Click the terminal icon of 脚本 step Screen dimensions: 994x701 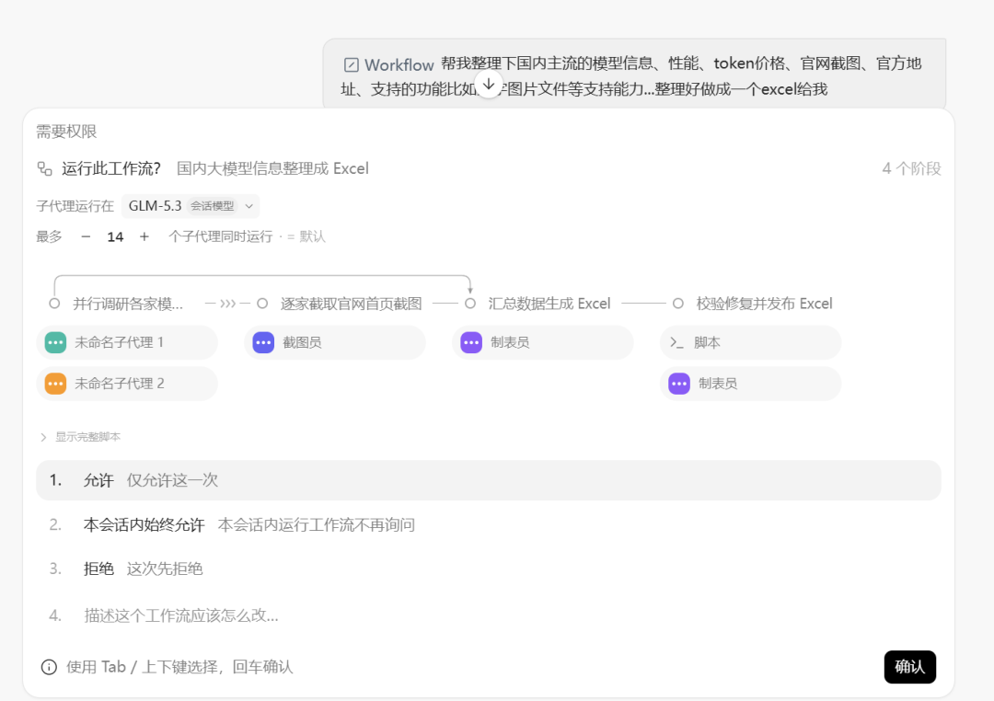(677, 342)
